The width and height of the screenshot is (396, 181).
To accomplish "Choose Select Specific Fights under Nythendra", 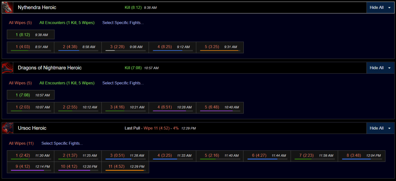I will click(123, 23).
